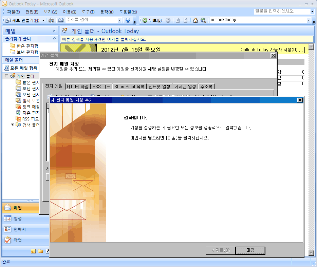
Task: Open the 파일 menu
Action: [x=13, y=12]
